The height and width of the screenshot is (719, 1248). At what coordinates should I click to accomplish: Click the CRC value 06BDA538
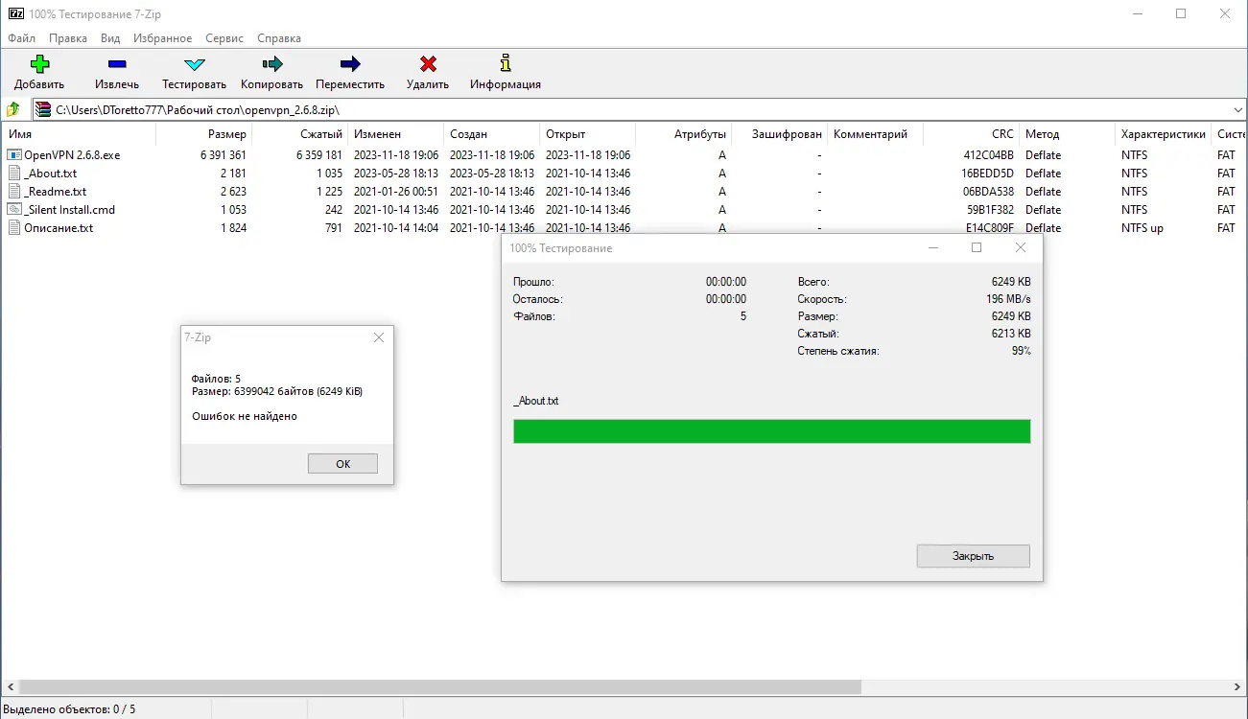[x=988, y=191]
